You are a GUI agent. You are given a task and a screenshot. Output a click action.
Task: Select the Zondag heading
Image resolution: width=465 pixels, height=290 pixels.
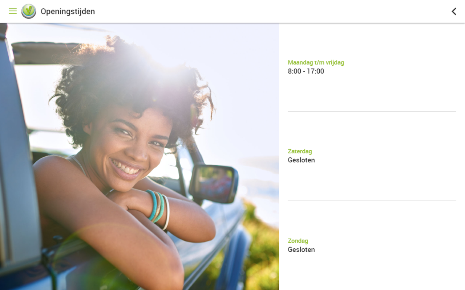tap(298, 241)
